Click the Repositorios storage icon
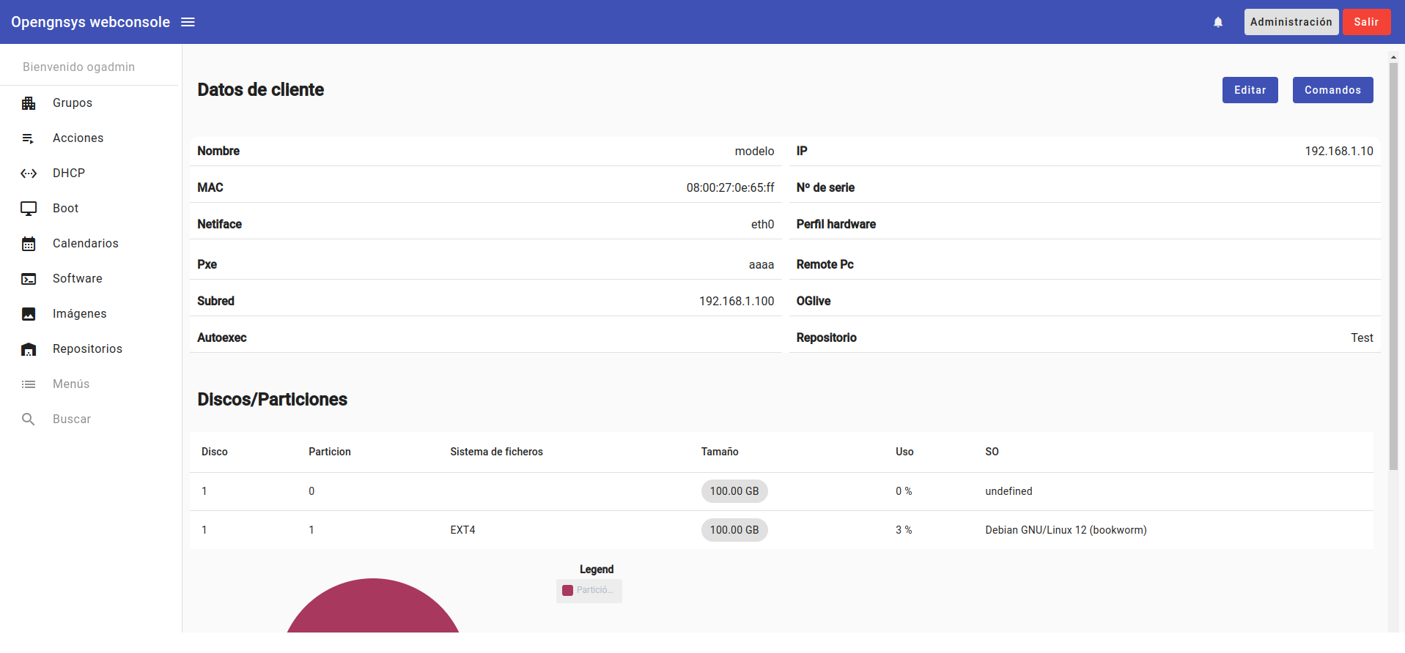1405x653 pixels. coord(29,349)
